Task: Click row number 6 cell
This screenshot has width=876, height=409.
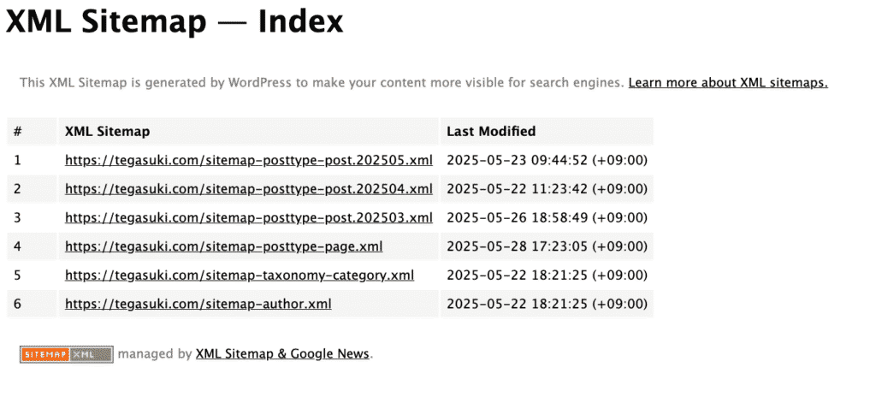Action: tap(32, 305)
